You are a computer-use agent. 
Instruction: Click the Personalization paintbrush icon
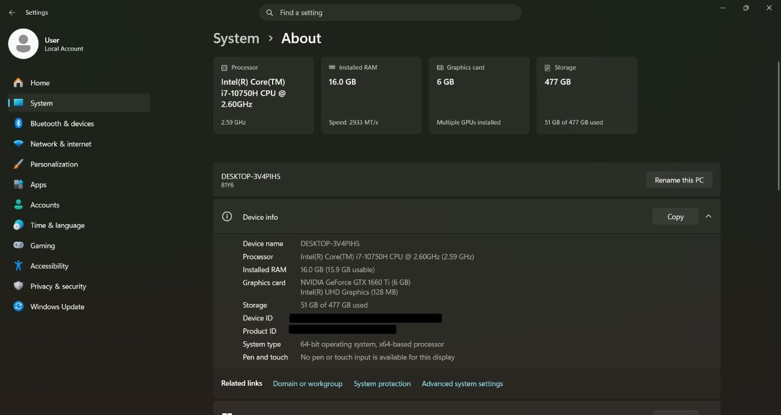tap(18, 164)
